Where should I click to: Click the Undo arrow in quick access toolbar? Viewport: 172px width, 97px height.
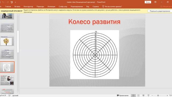click(3, 2)
